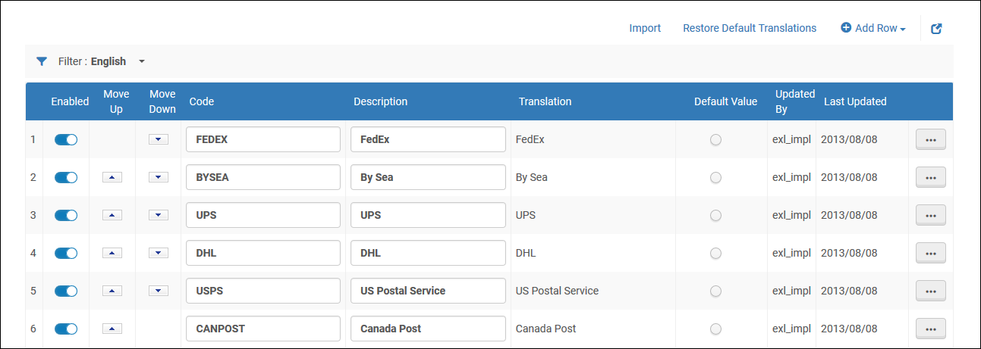Click the filter funnel icon

coord(42,61)
